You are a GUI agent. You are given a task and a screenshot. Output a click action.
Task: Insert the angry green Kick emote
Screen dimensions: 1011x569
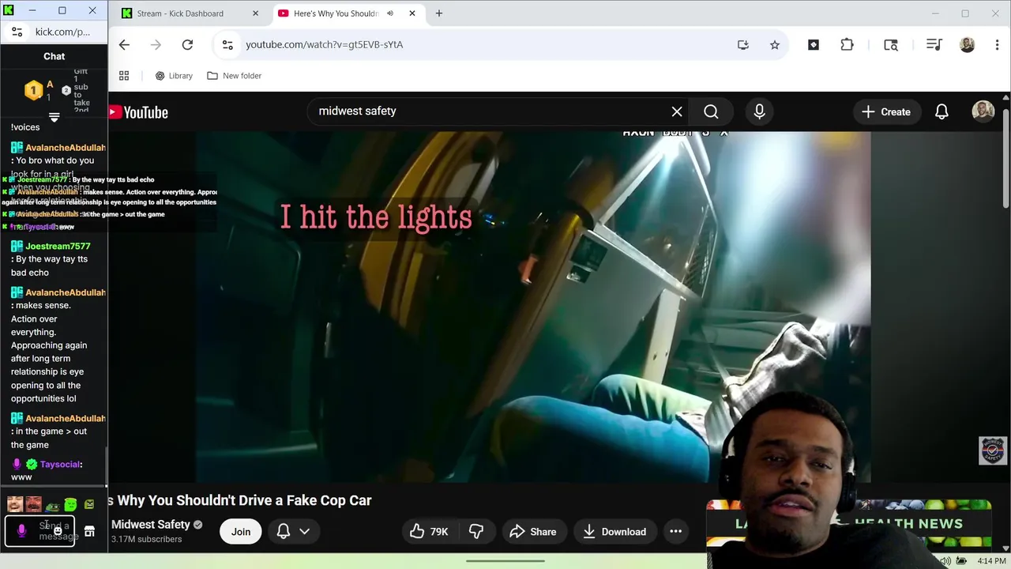(x=89, y=504)
